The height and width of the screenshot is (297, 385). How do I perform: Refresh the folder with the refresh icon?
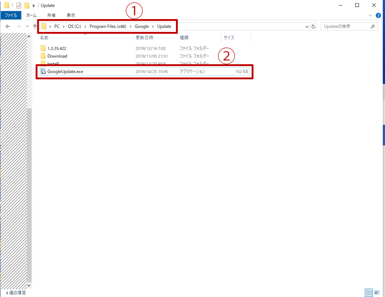pyautogui.click(x=314, y=27)
